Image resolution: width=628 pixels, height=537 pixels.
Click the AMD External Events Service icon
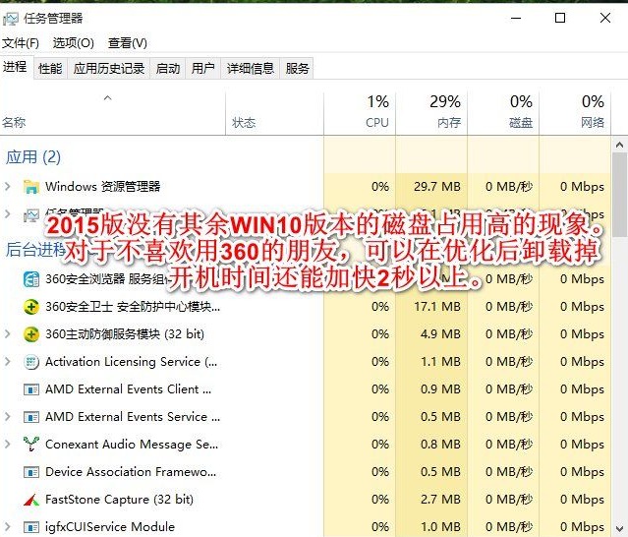pos(31,417)
